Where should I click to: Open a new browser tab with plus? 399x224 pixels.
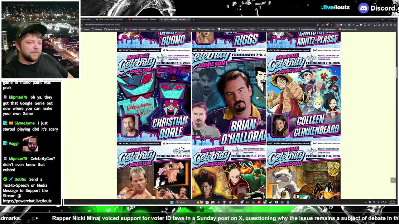(x=194, y=19)
